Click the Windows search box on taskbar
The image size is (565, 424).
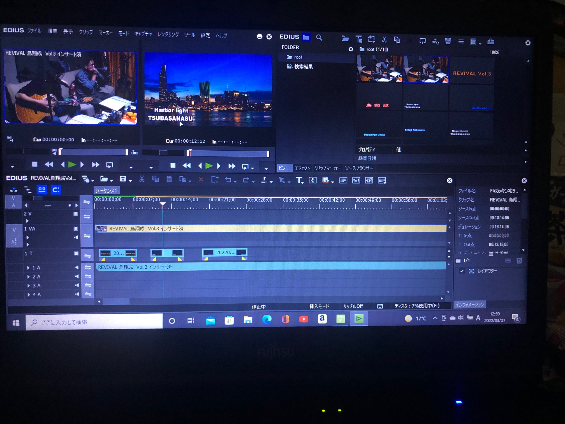pyautogui.click(x=94, y=322)
